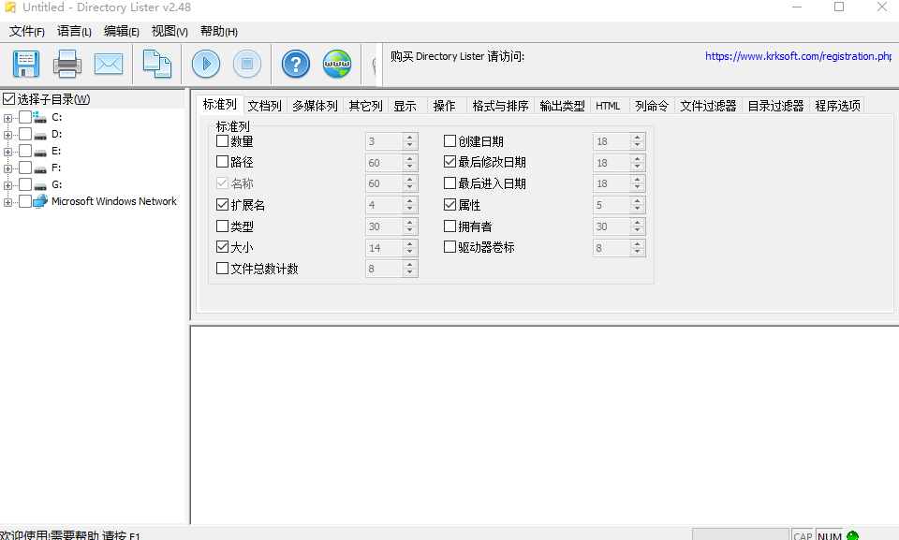Enable the 文件总数计数 checkbox
Image resolution: width=899 pixels, height=540 pixels.
(223, 269)
